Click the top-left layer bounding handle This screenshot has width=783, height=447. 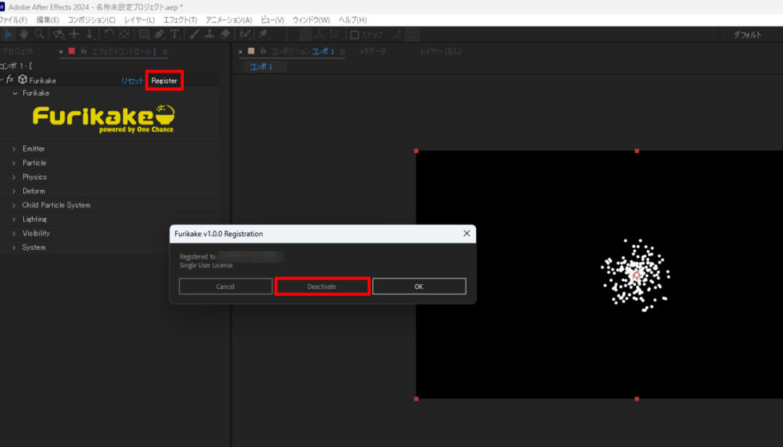click(416, 151)
